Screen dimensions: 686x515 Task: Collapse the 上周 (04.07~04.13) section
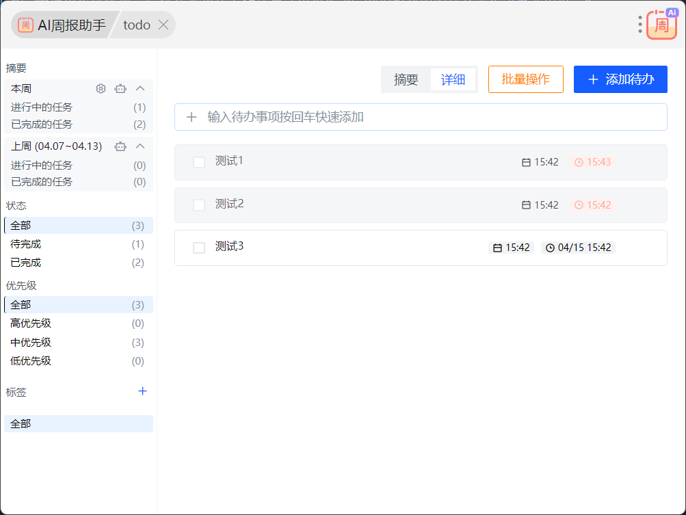point(140,146)
